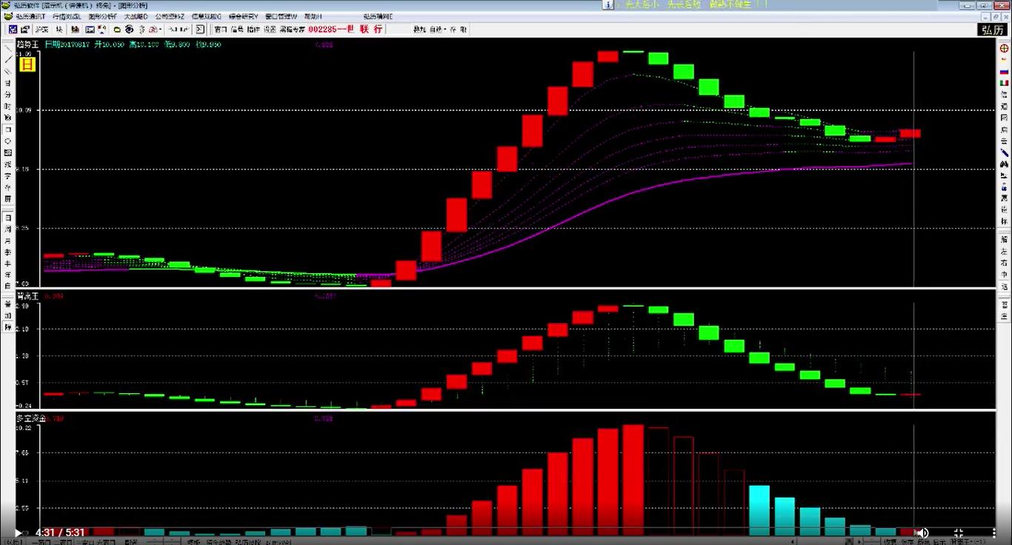Click the 存 save button in toolbar

pos(453,30)
